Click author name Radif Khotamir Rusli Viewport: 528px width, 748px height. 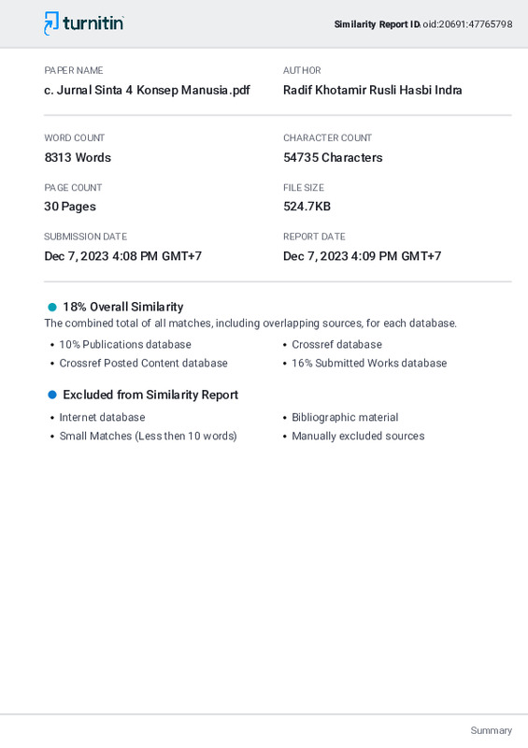[373, 90]
